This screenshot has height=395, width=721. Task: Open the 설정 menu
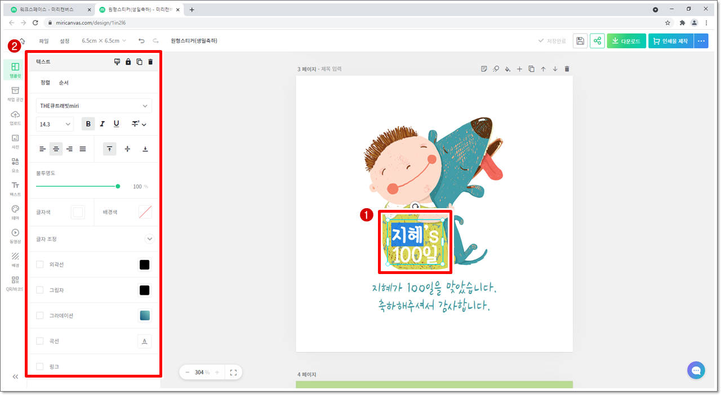tap(65, 41)
